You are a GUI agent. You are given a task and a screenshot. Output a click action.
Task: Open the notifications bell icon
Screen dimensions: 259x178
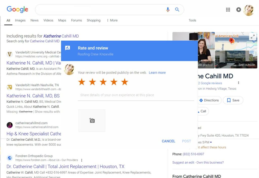239,10
